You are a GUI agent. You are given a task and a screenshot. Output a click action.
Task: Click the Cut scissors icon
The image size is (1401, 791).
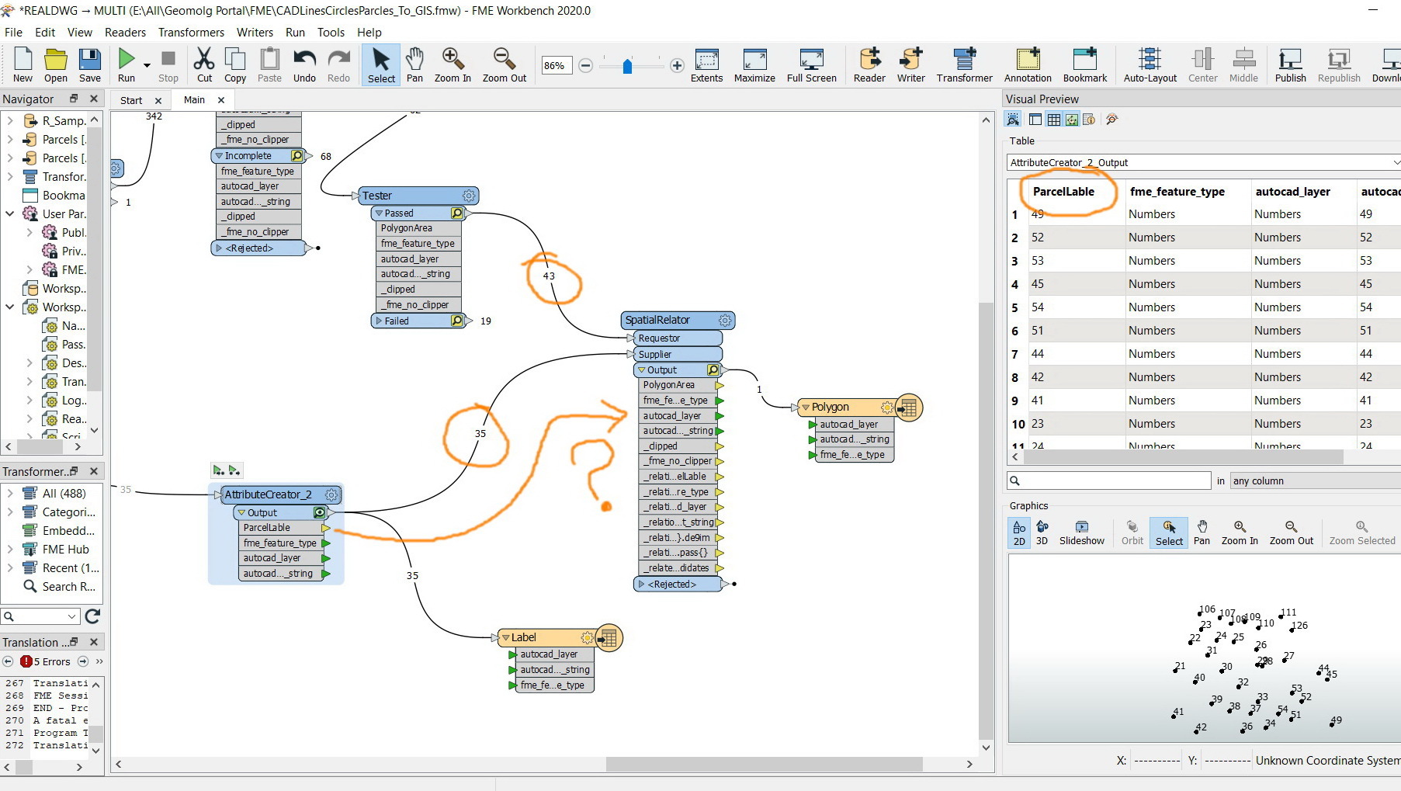204,65
